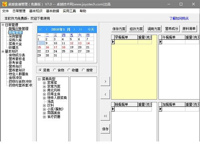This screenshot has width=200, height=147.
Task: Expand the 饮料 category
Action: coord(44,106)
